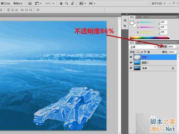Select the Hand tool in top bar
This screenshot has height=134, width=179.
(61, 4)
